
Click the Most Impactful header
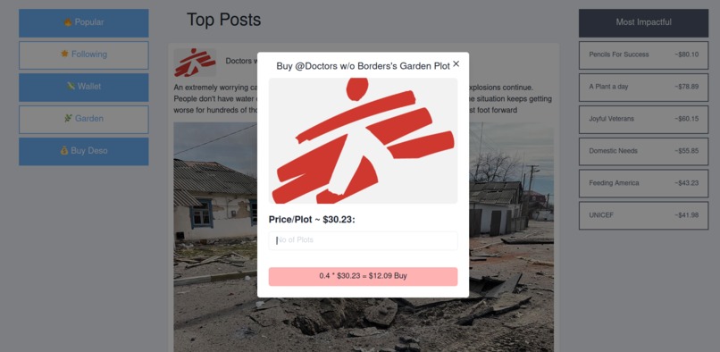pyautogui.click(x=643, y=22)
